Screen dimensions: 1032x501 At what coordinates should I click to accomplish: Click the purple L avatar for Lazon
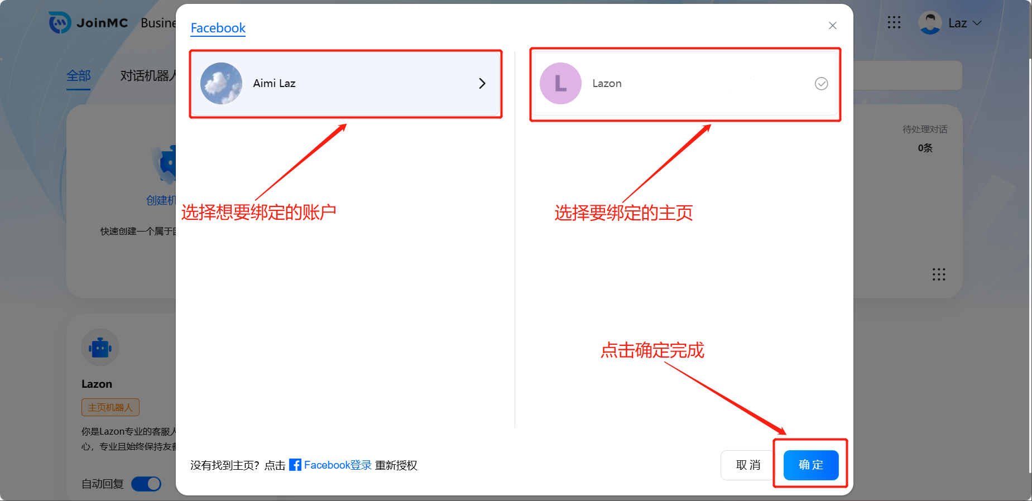click(560, 84)
